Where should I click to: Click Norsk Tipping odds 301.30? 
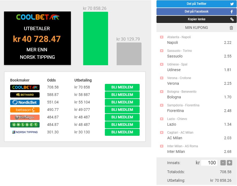click(x=53, y=132)
